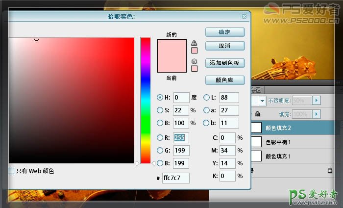Click the out-of-gamut warning triangle icon
The image size is (343, 208).
(194, 43)
